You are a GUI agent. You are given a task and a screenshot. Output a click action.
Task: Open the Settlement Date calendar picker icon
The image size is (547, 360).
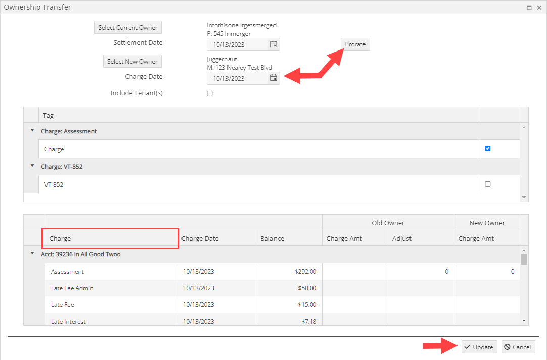[x=273, y=44]
